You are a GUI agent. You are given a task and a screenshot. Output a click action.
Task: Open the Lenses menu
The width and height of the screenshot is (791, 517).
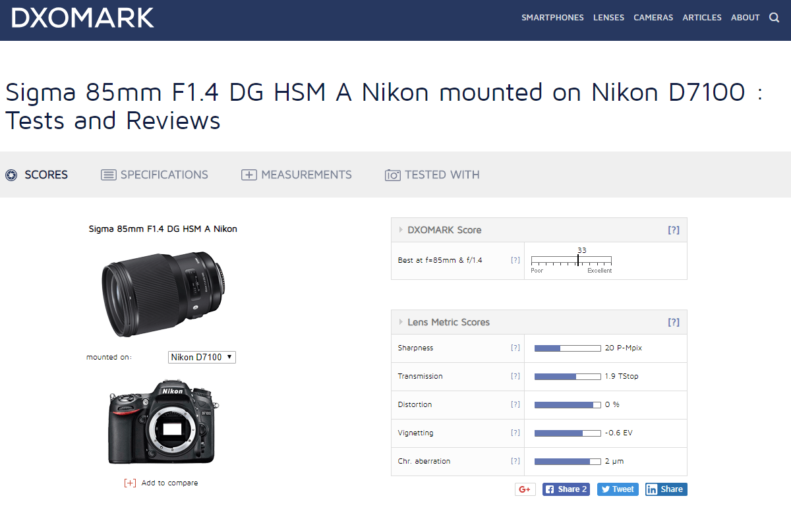tap(608, 18)
